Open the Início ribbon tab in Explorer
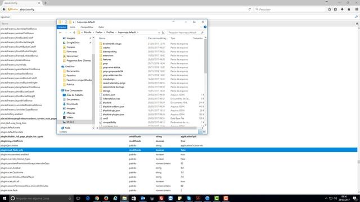 (73, 27)
